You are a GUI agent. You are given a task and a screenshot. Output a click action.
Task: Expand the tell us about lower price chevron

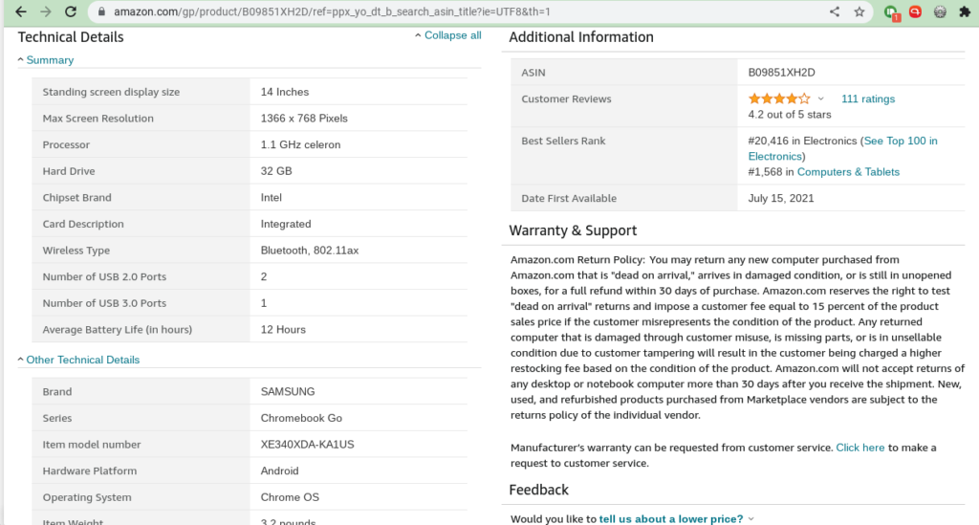[751, 518]
